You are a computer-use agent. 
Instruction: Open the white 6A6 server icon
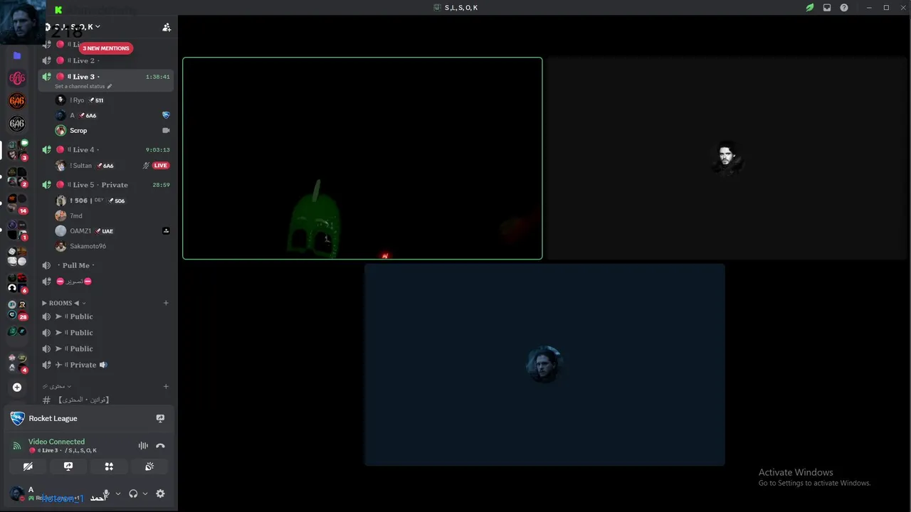[17, 124]
